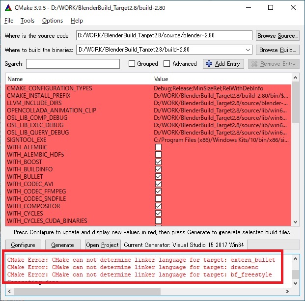Uncheck the WITH_BOOST option

click(x=158, y=162)
